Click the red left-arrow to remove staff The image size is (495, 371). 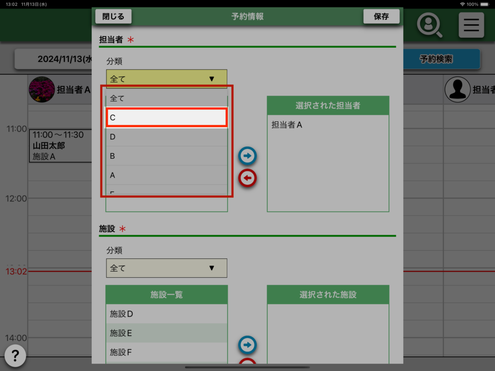pos(247,178)
